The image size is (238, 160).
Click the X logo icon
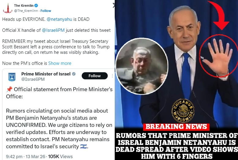(114, 6)
